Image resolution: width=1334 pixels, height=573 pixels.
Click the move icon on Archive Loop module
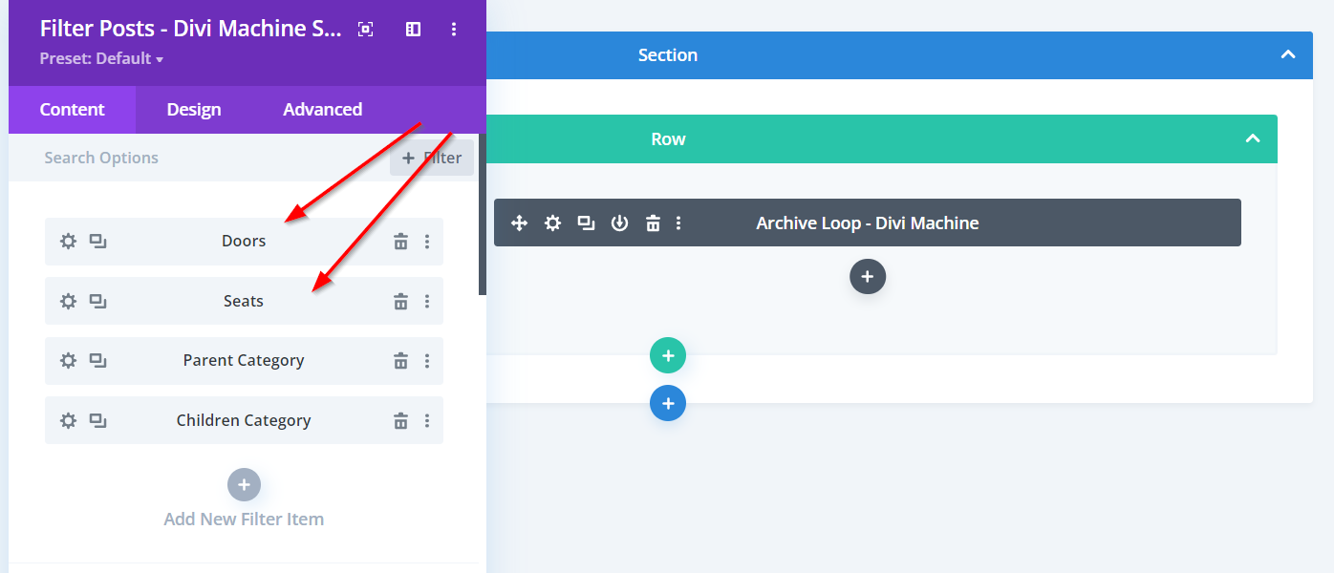(519, 223)
